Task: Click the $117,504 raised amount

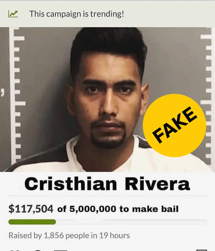Action: (x=31, y=209)
